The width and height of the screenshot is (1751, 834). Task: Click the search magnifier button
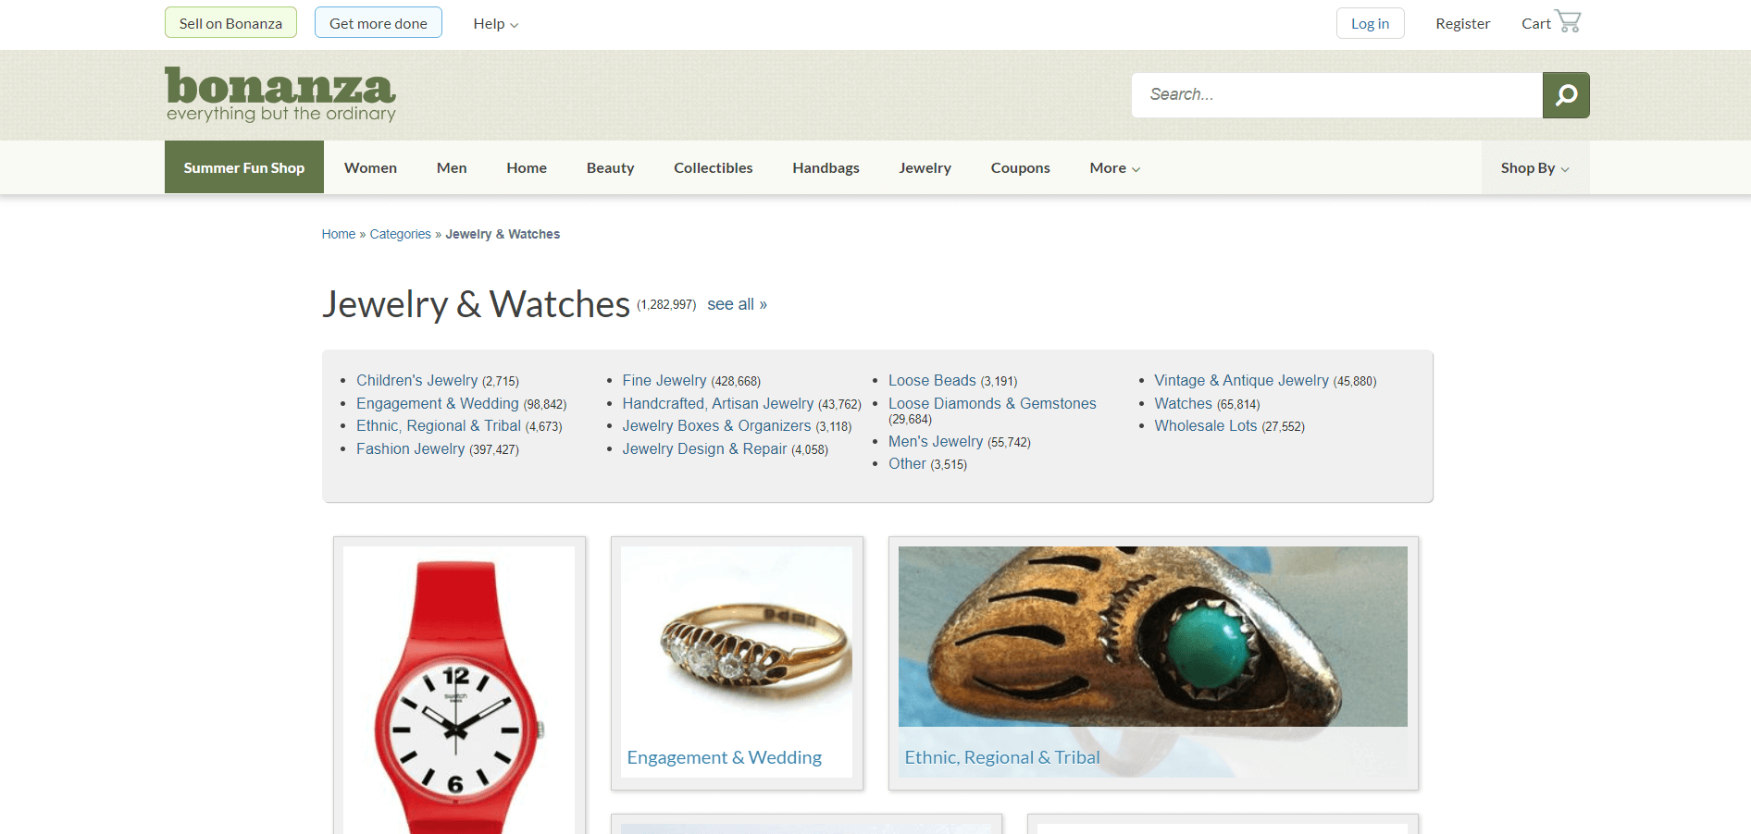1566,95
